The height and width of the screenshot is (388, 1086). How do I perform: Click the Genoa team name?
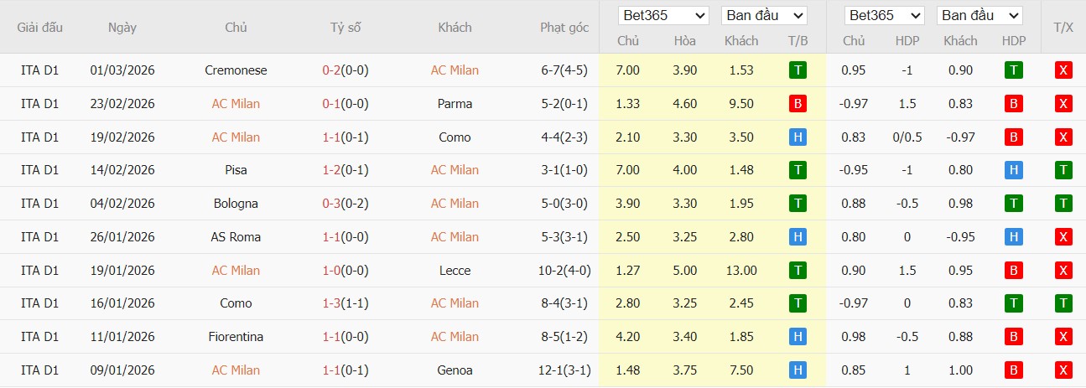(x=455, y=370)
